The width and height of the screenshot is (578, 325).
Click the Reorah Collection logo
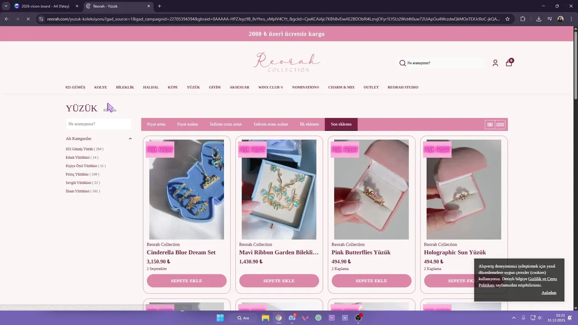tap(287, 62)
